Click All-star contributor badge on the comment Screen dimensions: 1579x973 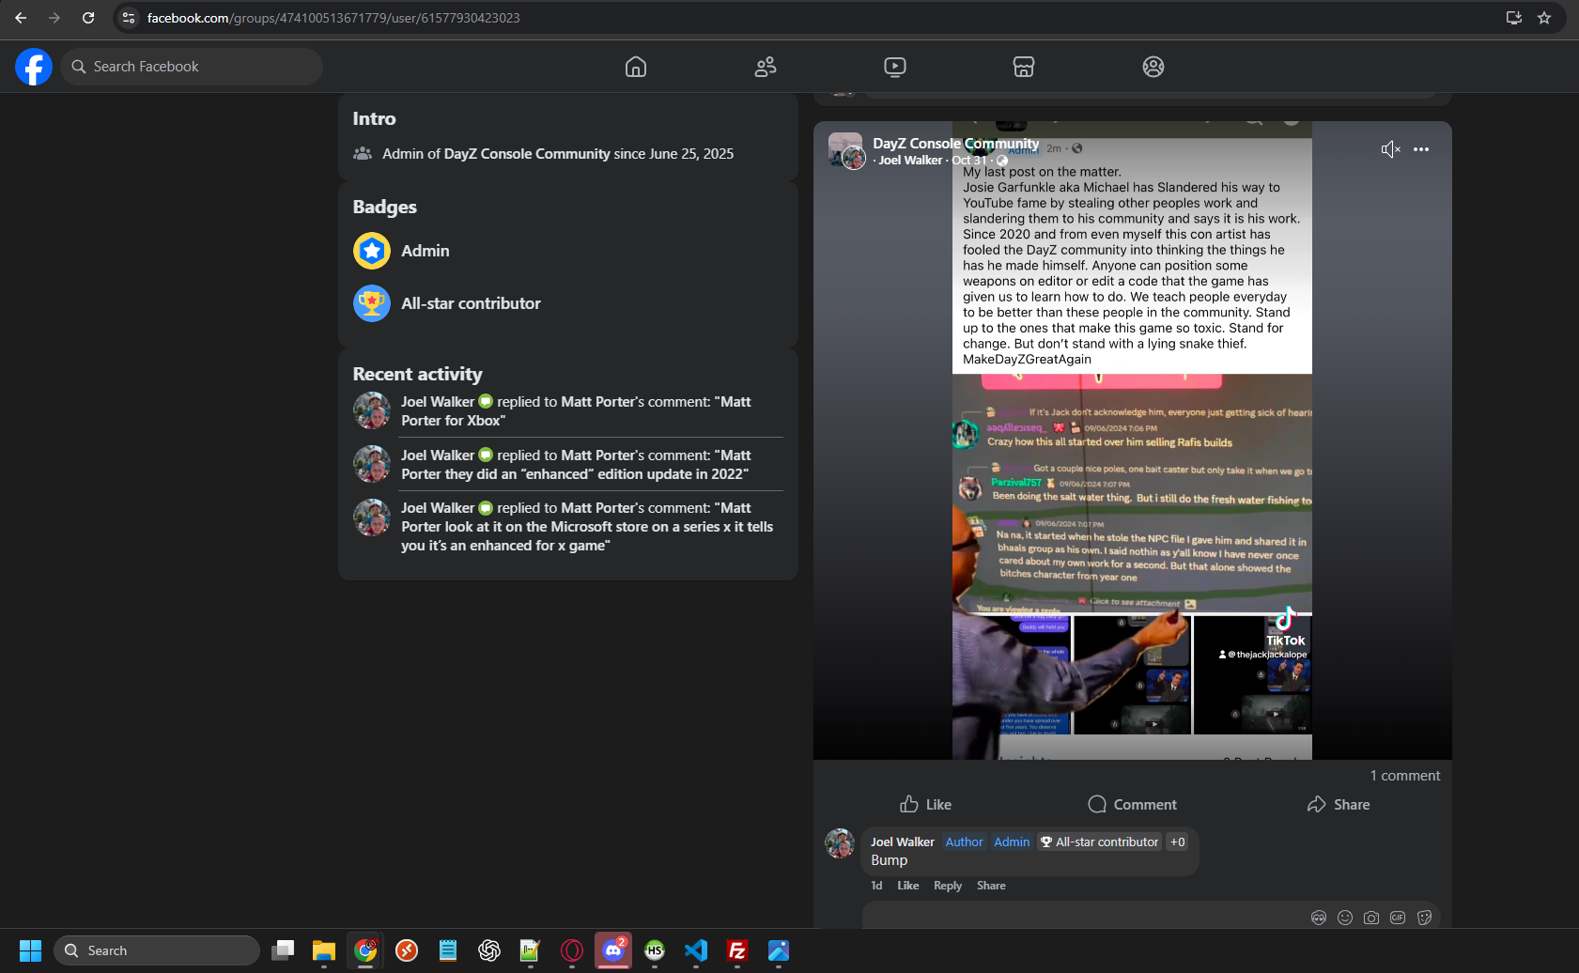[x=1099, y=842]
